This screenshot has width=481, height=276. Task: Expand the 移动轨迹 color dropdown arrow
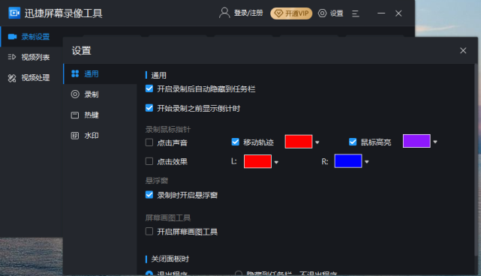click(x=317, y=142)
